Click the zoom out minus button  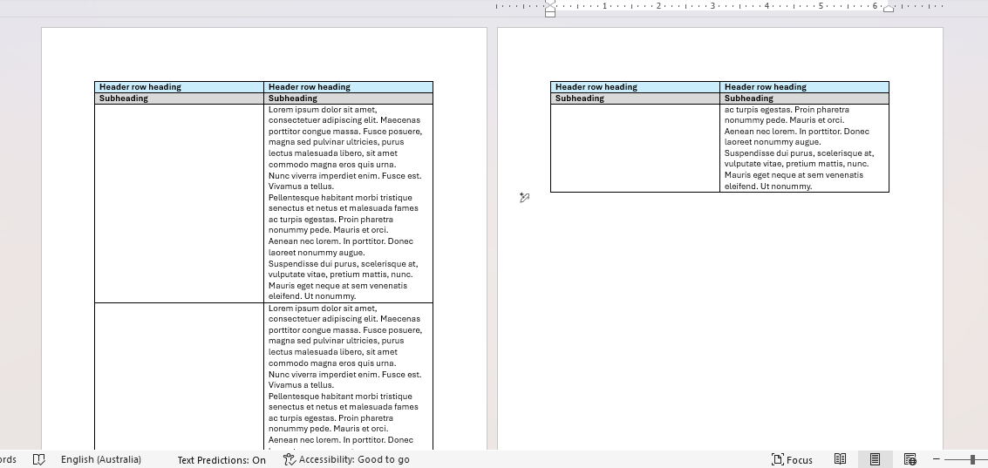click(937, 459)
